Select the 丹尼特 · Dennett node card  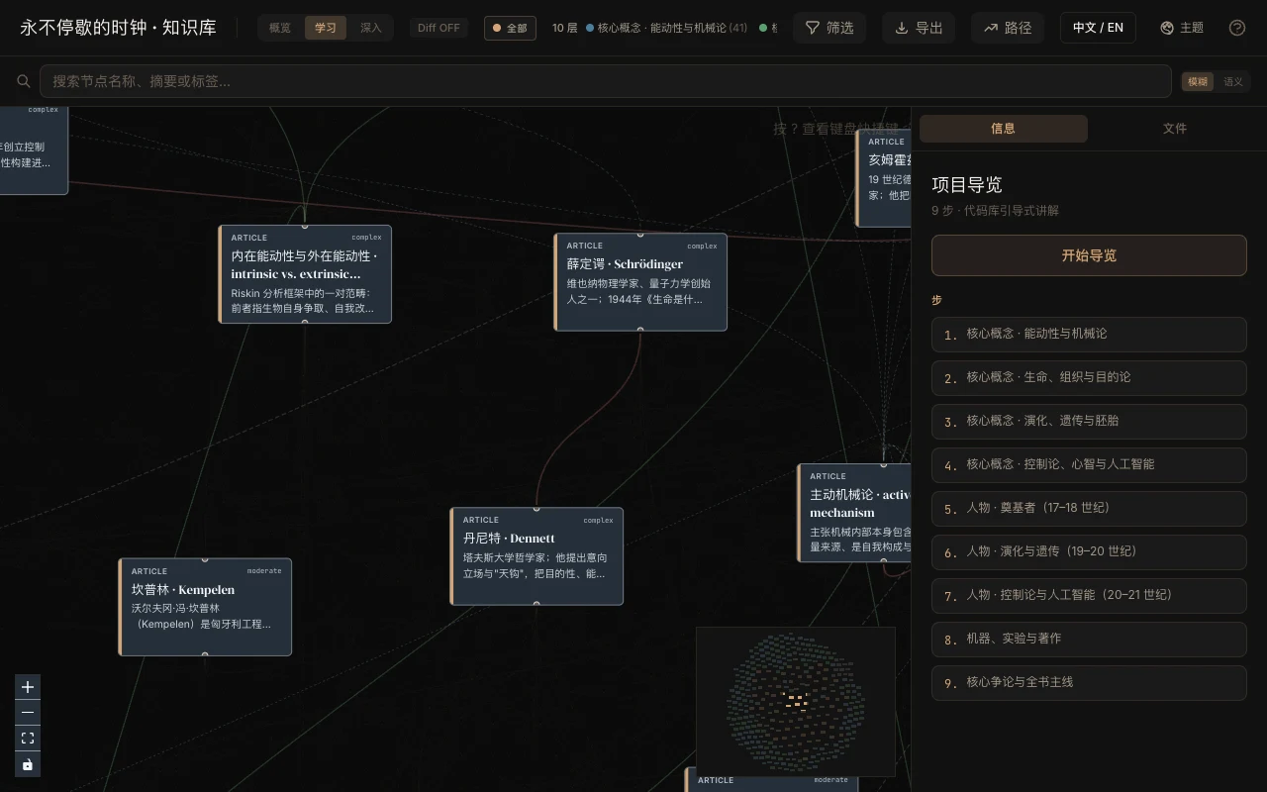point(536,556)
